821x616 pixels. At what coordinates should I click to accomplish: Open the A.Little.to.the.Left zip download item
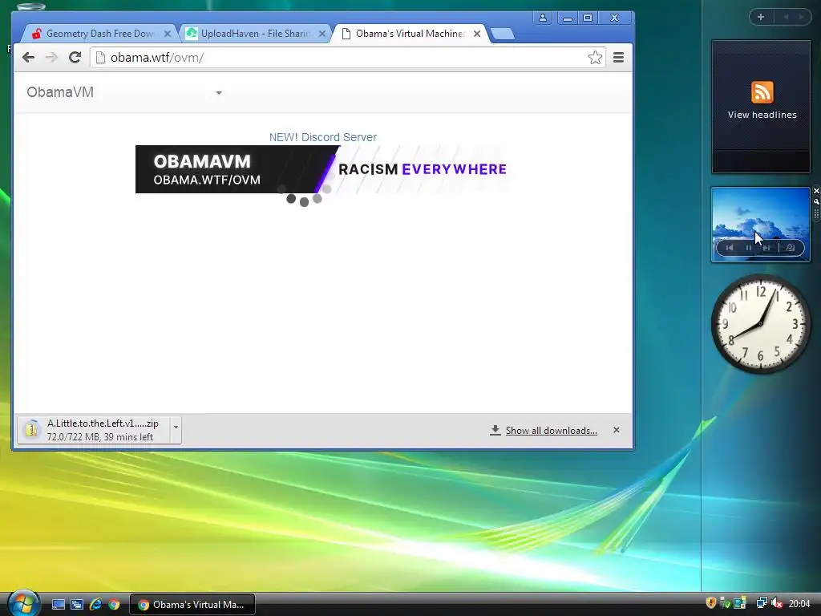click(93, 430)
